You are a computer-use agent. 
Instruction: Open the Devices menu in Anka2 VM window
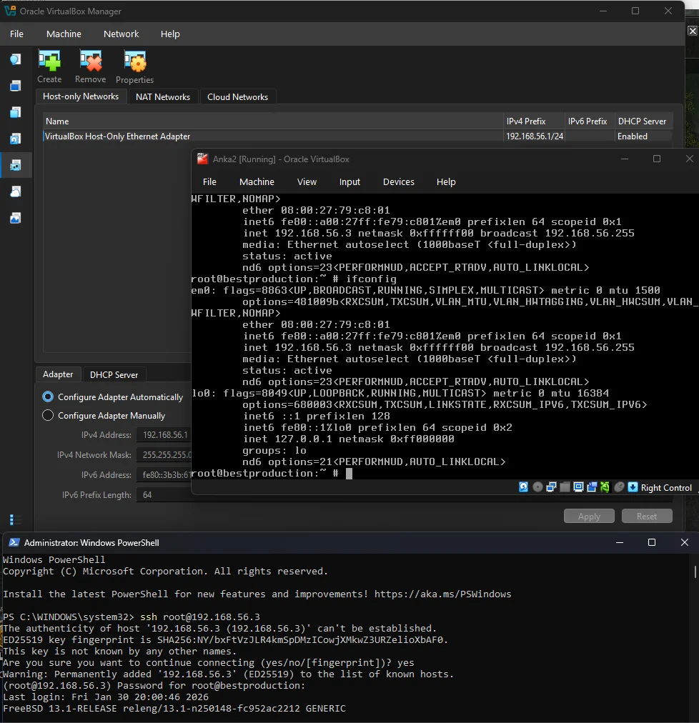398,182
